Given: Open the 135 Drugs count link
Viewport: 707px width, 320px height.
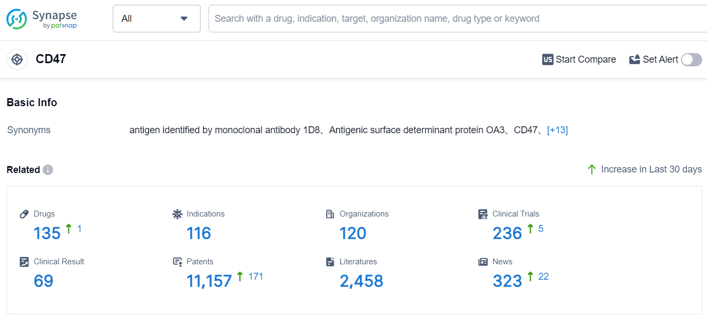Looking at the screenshot, I should pos(47,233).
